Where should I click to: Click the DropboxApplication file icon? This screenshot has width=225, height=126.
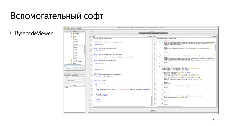(73, 46)
